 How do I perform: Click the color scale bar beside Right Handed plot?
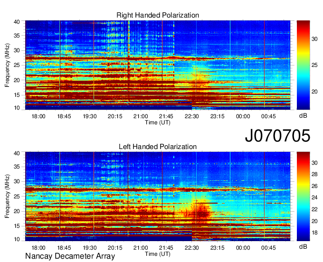coord(303,65)
